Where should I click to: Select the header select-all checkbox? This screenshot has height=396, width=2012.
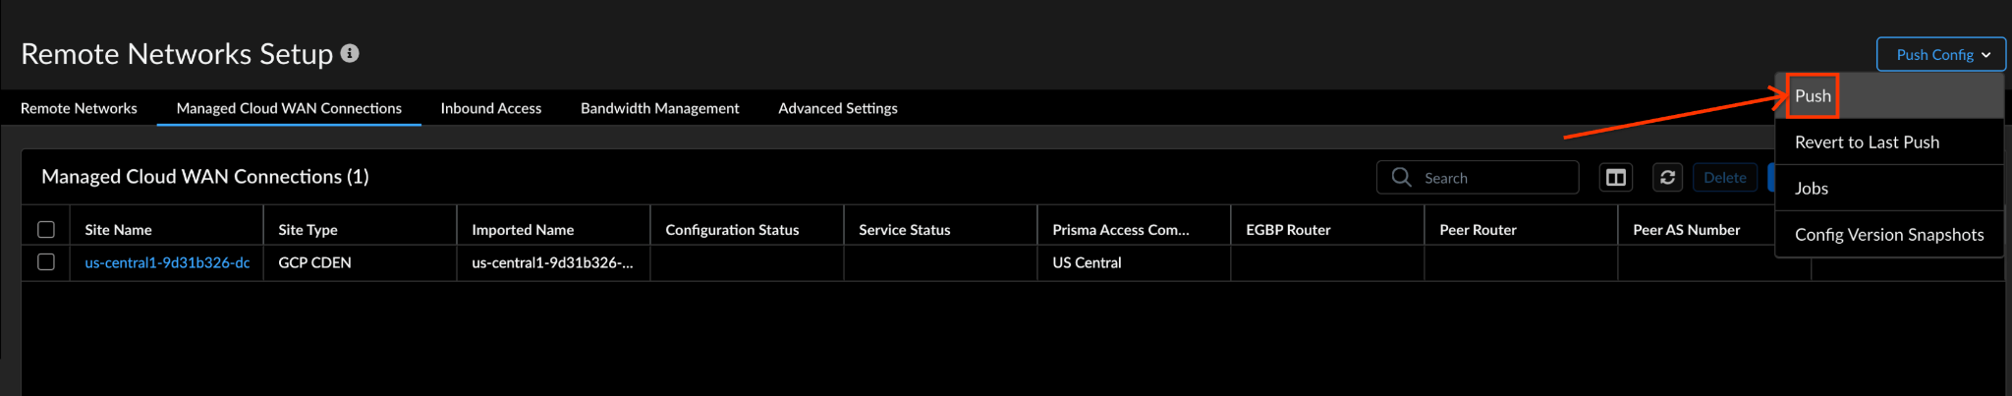46,229
